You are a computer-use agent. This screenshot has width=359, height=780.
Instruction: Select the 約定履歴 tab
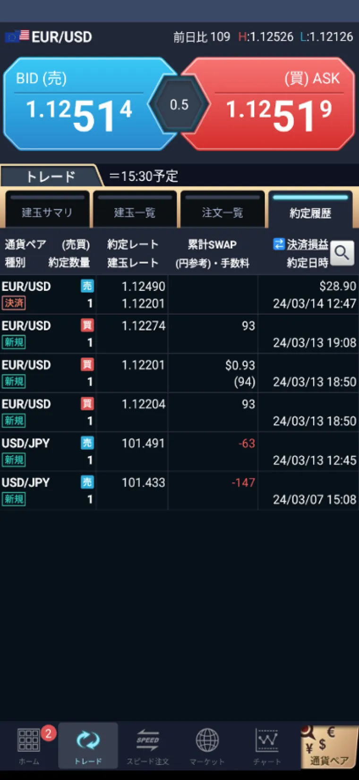[310, 212]
